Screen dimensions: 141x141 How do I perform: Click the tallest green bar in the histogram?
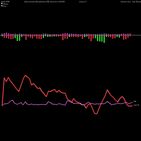(104, 39)
